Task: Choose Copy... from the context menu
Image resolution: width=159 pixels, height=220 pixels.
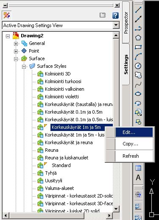Action: click(x=134, y=144)
